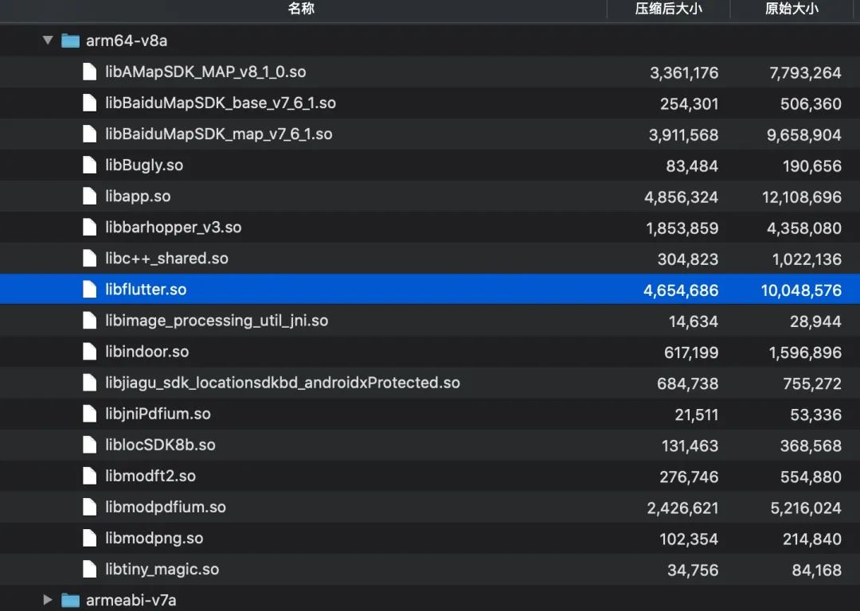Click file icon for libmodpdfium.so
This screenshot has width=860, height=611.
(x=89, y=507)
